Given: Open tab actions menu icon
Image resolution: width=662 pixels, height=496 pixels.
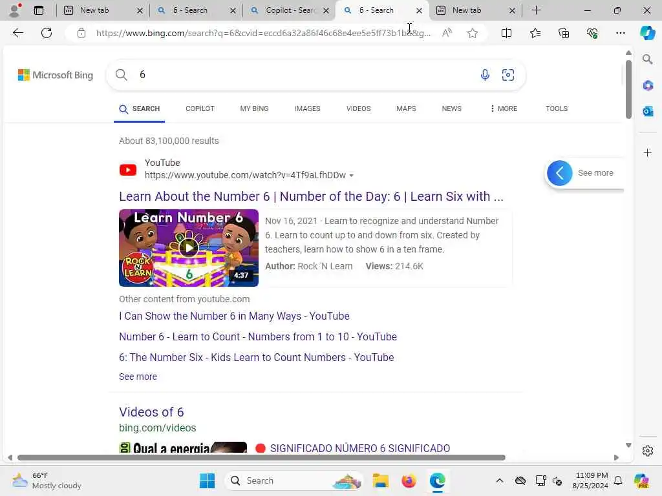Looking at the screenshot, I should pyautogui.click(x=38, y=10).
